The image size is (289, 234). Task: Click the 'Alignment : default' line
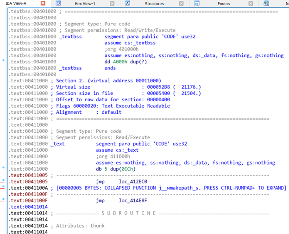click(88, 112)
